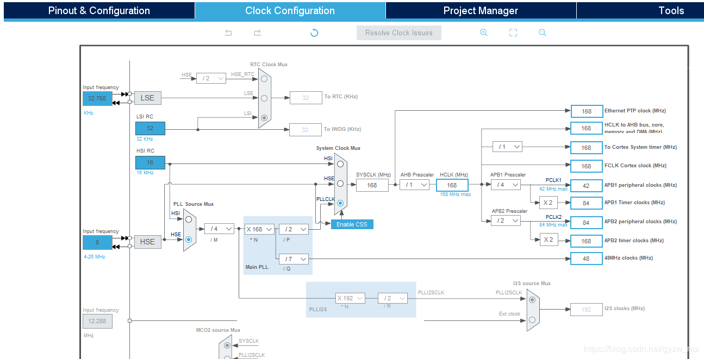Zoom in on the clock diagram

point(484,33)
